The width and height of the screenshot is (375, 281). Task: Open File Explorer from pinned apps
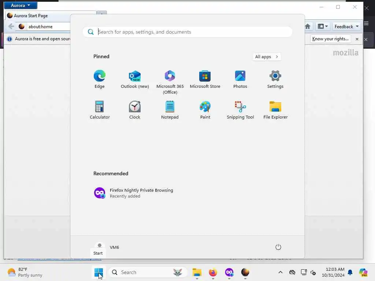click(275, 110)
